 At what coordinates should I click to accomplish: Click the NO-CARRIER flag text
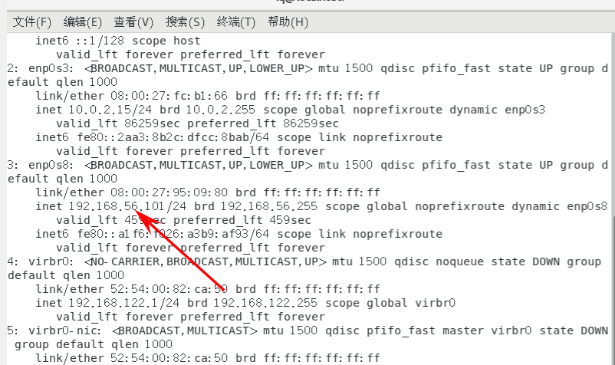(x=125, y=261)
